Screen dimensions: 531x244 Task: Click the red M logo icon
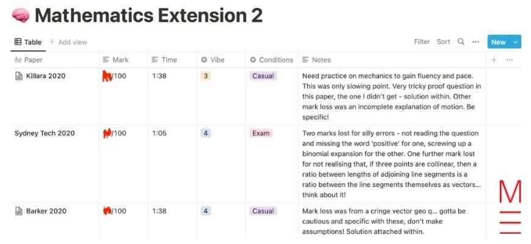(x=510, y=207)
